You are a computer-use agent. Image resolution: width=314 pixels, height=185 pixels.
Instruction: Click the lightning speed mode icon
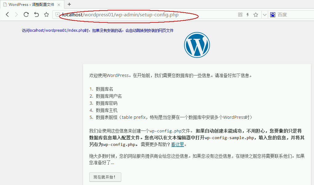[248, 14]
